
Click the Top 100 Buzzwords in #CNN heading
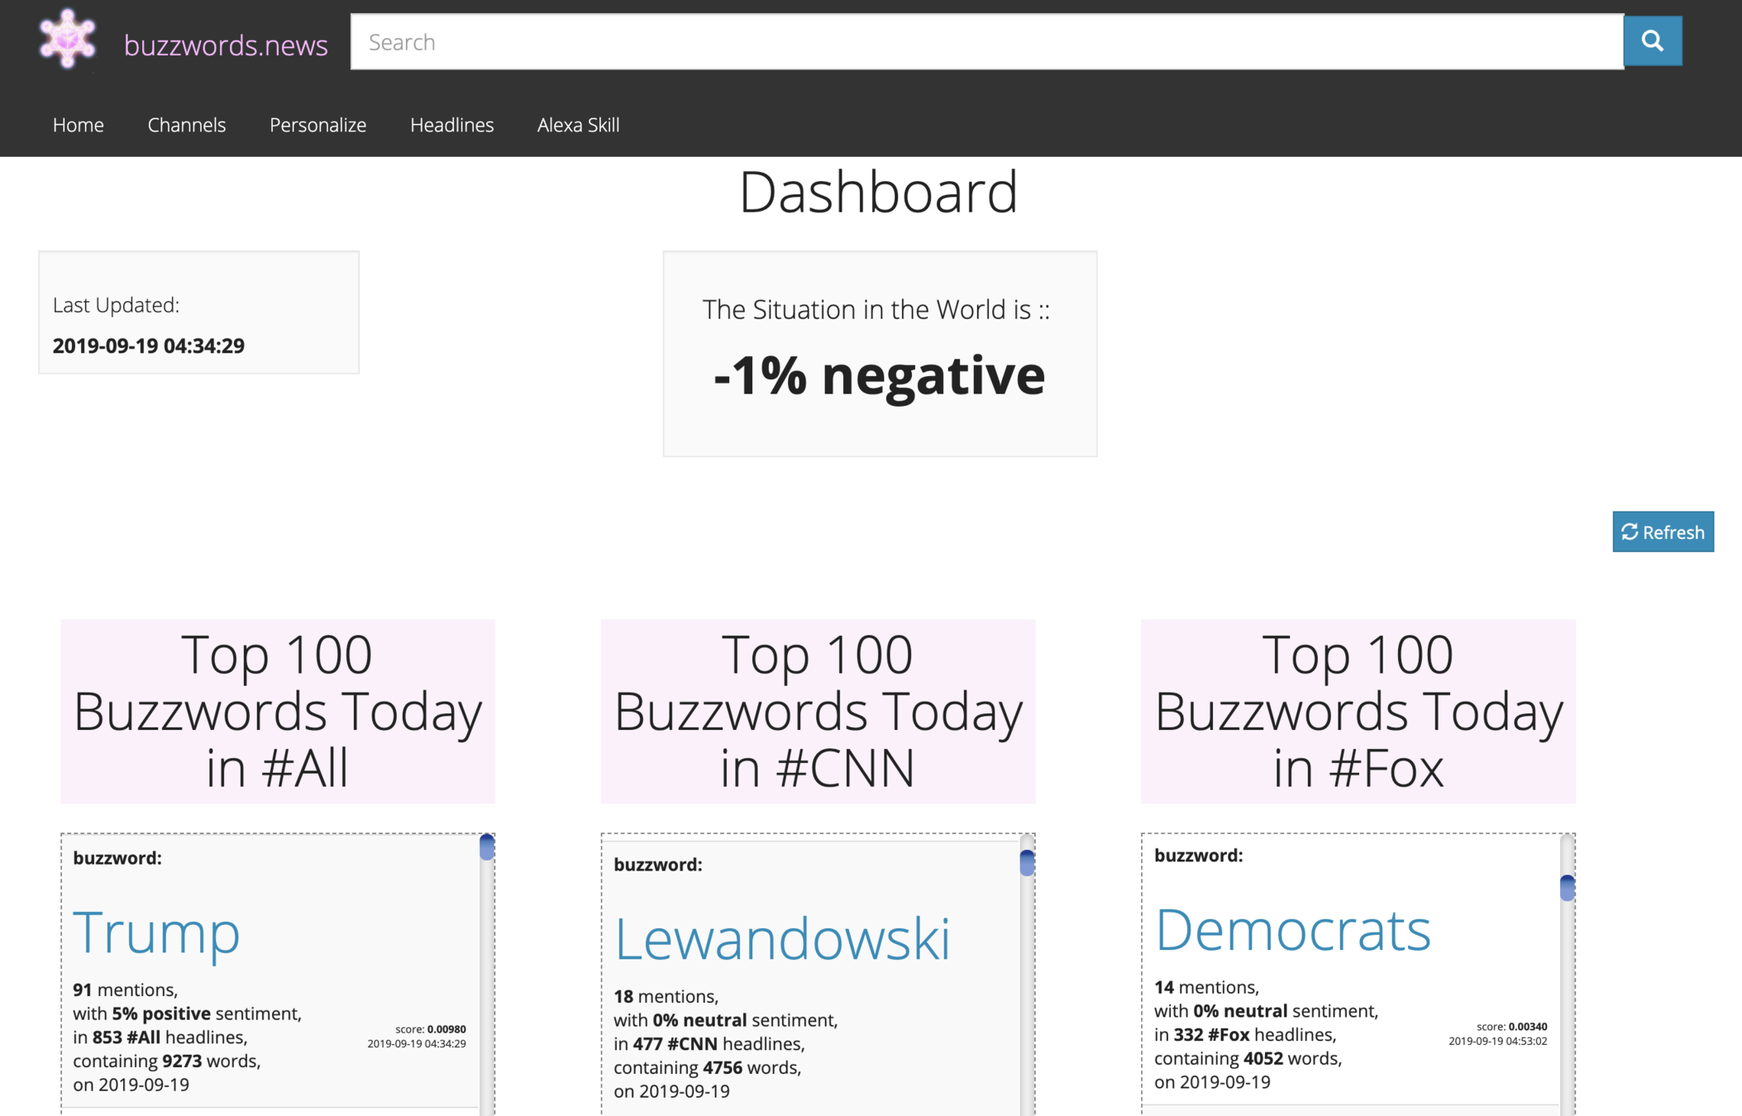[x=818, y=711]
